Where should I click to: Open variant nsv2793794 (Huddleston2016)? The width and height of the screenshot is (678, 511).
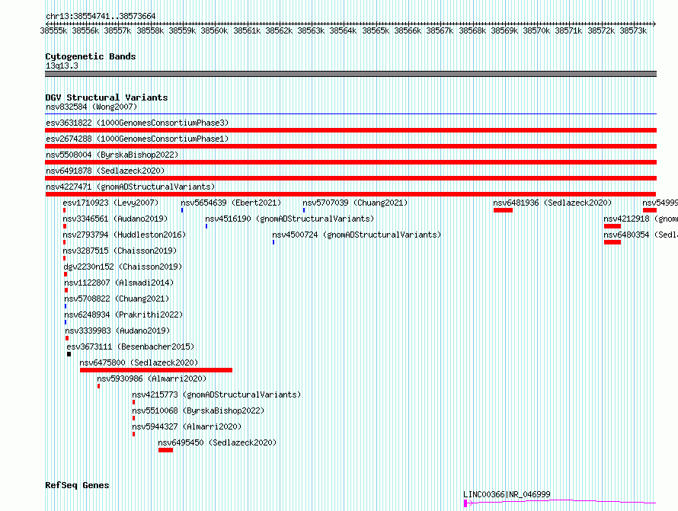click(x=124, y=235)
